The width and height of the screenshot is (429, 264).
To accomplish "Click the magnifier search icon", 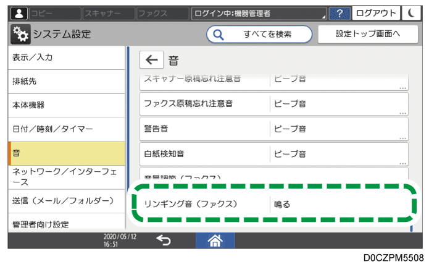I will pyautogui.click(x=218, y=35).
